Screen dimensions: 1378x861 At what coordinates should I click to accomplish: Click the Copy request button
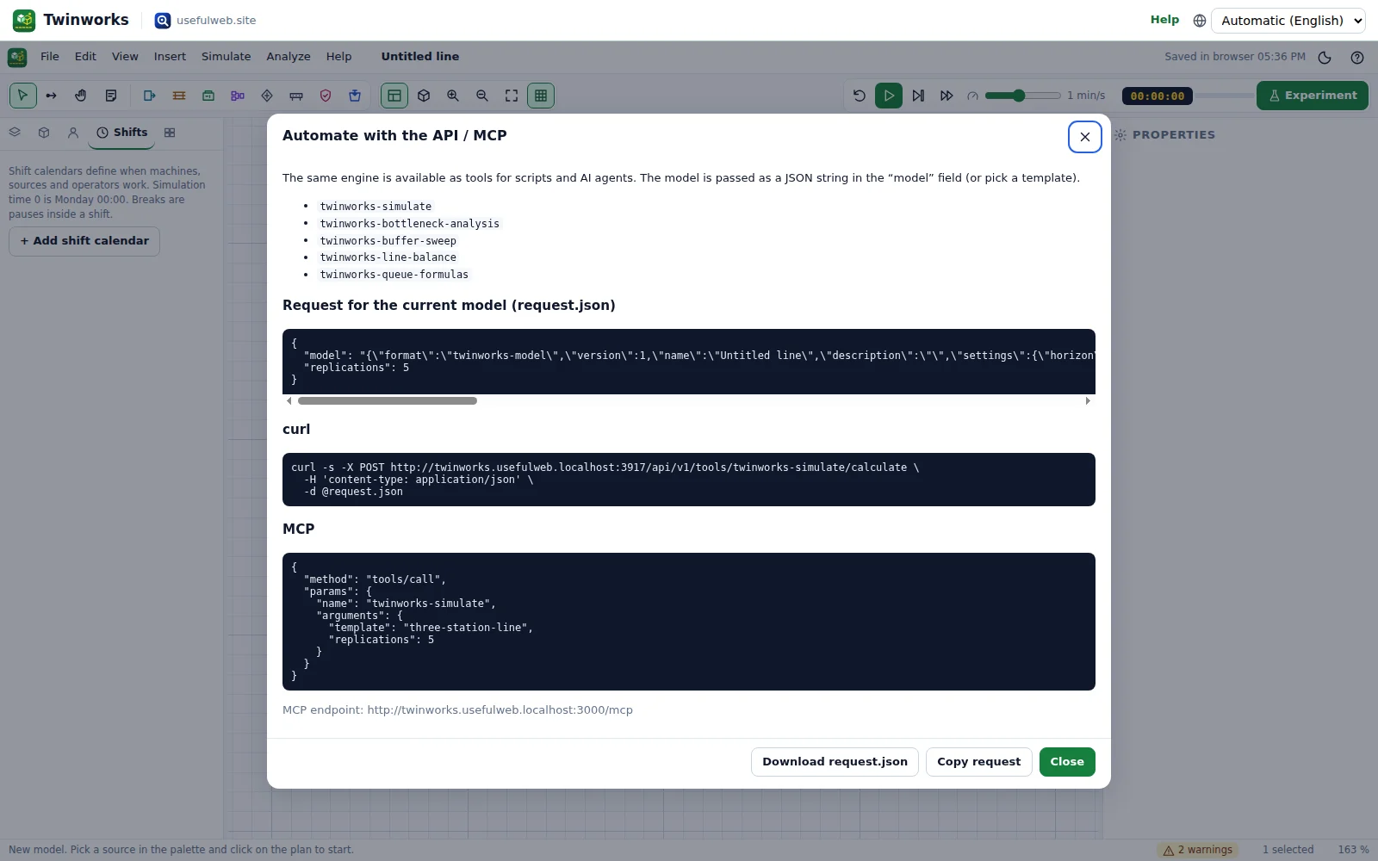click(979, 762)
